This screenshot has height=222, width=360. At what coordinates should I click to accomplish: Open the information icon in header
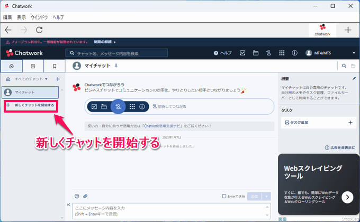coord(294,53)
